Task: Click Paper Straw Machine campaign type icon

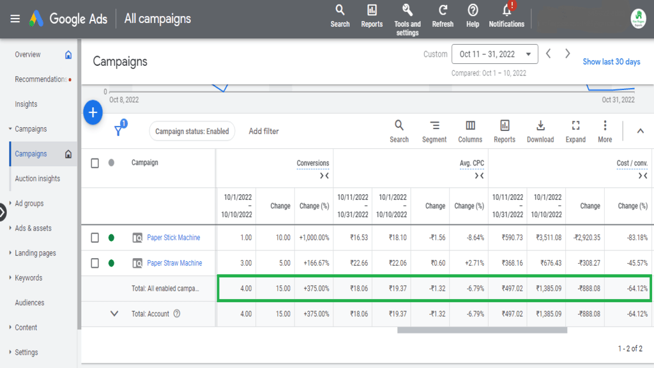Action: tap(137, 263)
